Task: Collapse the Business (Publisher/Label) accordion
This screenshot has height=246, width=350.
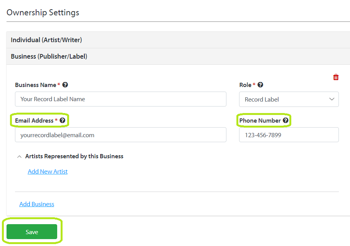Action: tap(178, 56)
